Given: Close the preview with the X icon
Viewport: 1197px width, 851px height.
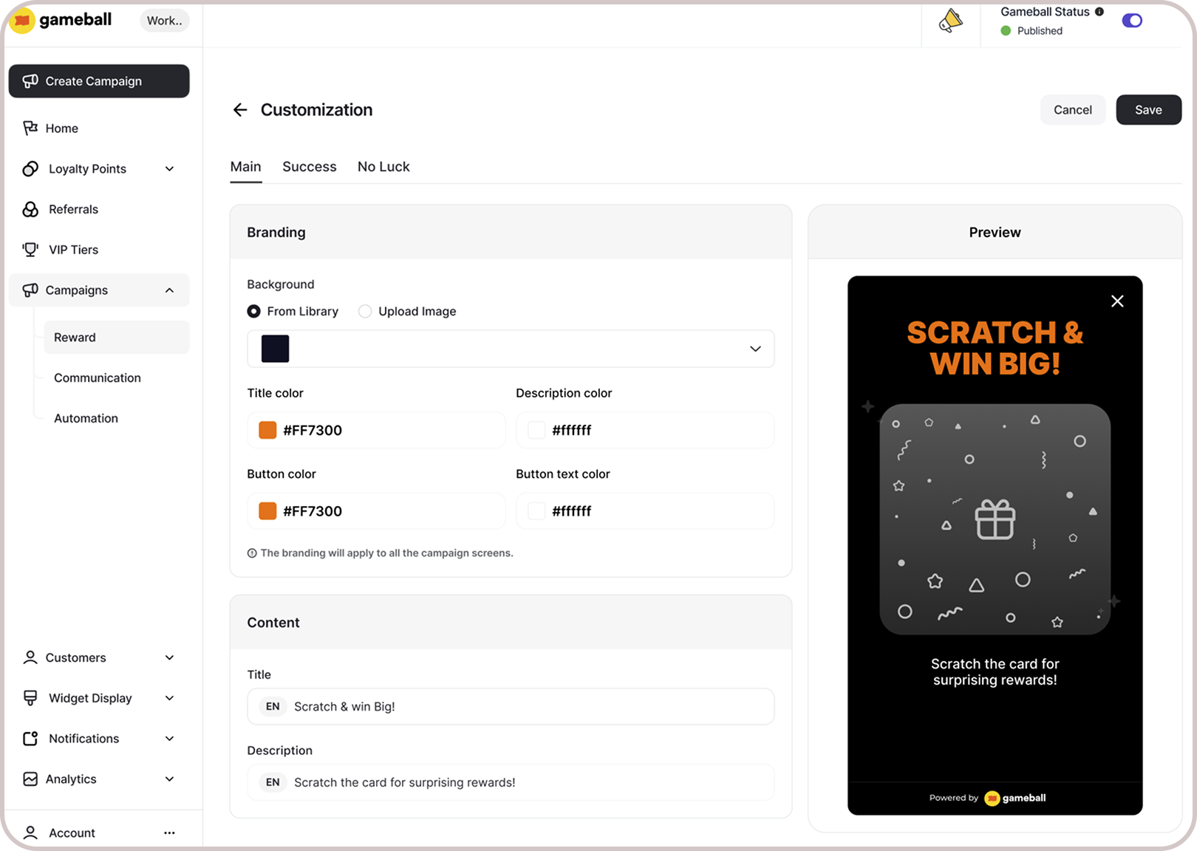Looking at the screenshot, I should (x=1117, y=301).
